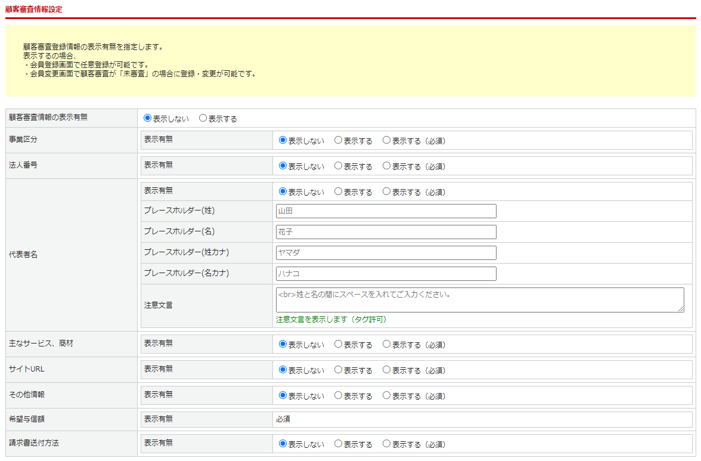Set サイトURL to 表示しない

click(283, 370)
